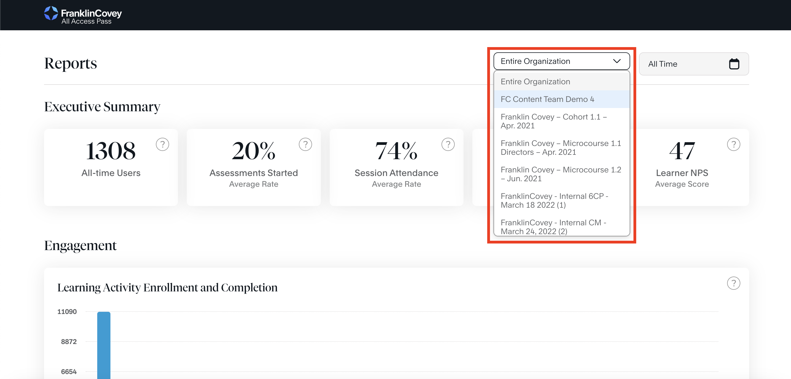The height and width of the screenshot is (379, 791).
Task: Open help icon for Learning Activity chart
Action: pos(733,283)
